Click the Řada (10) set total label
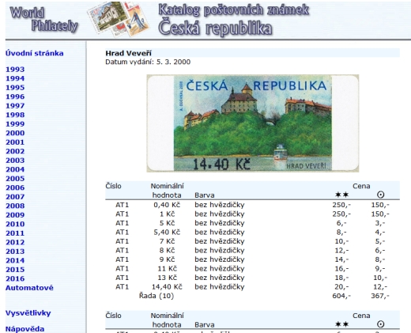This screenshot has height=333, width=411. tap(156, 296)
